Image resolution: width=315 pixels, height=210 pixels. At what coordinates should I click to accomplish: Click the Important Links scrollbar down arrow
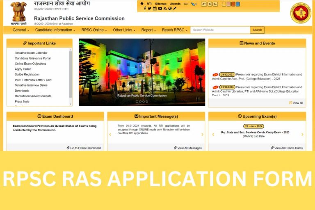(x=71, y=104)
